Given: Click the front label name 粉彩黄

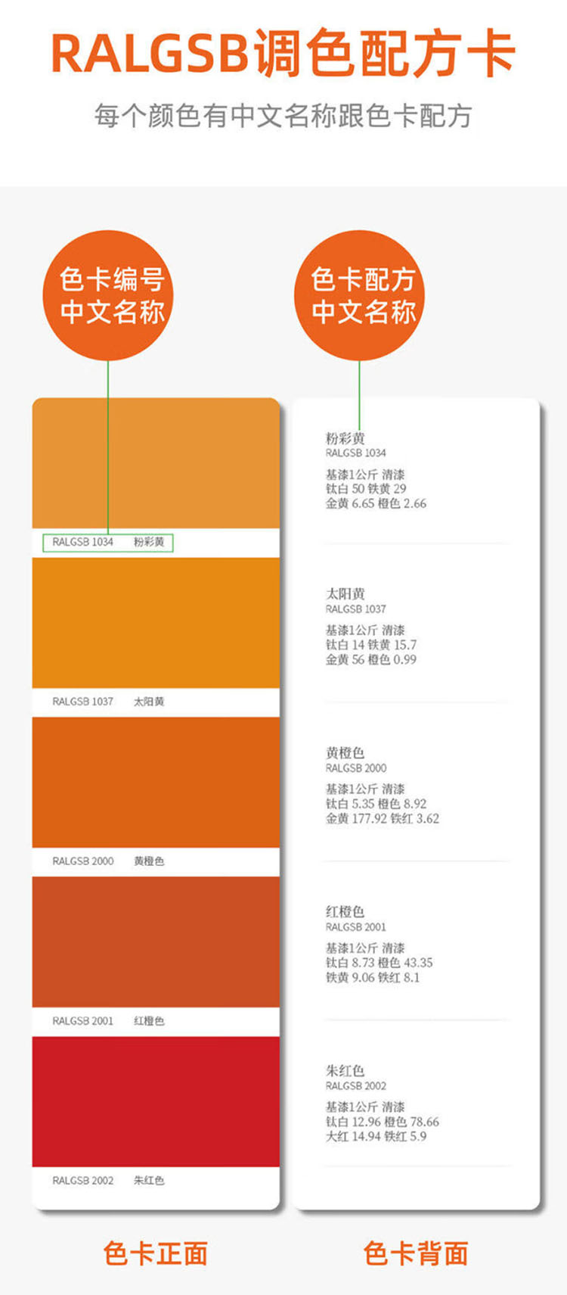Looking at the screenshot, I should (149, 542).
